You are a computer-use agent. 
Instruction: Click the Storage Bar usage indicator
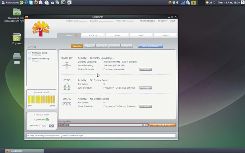103,125
